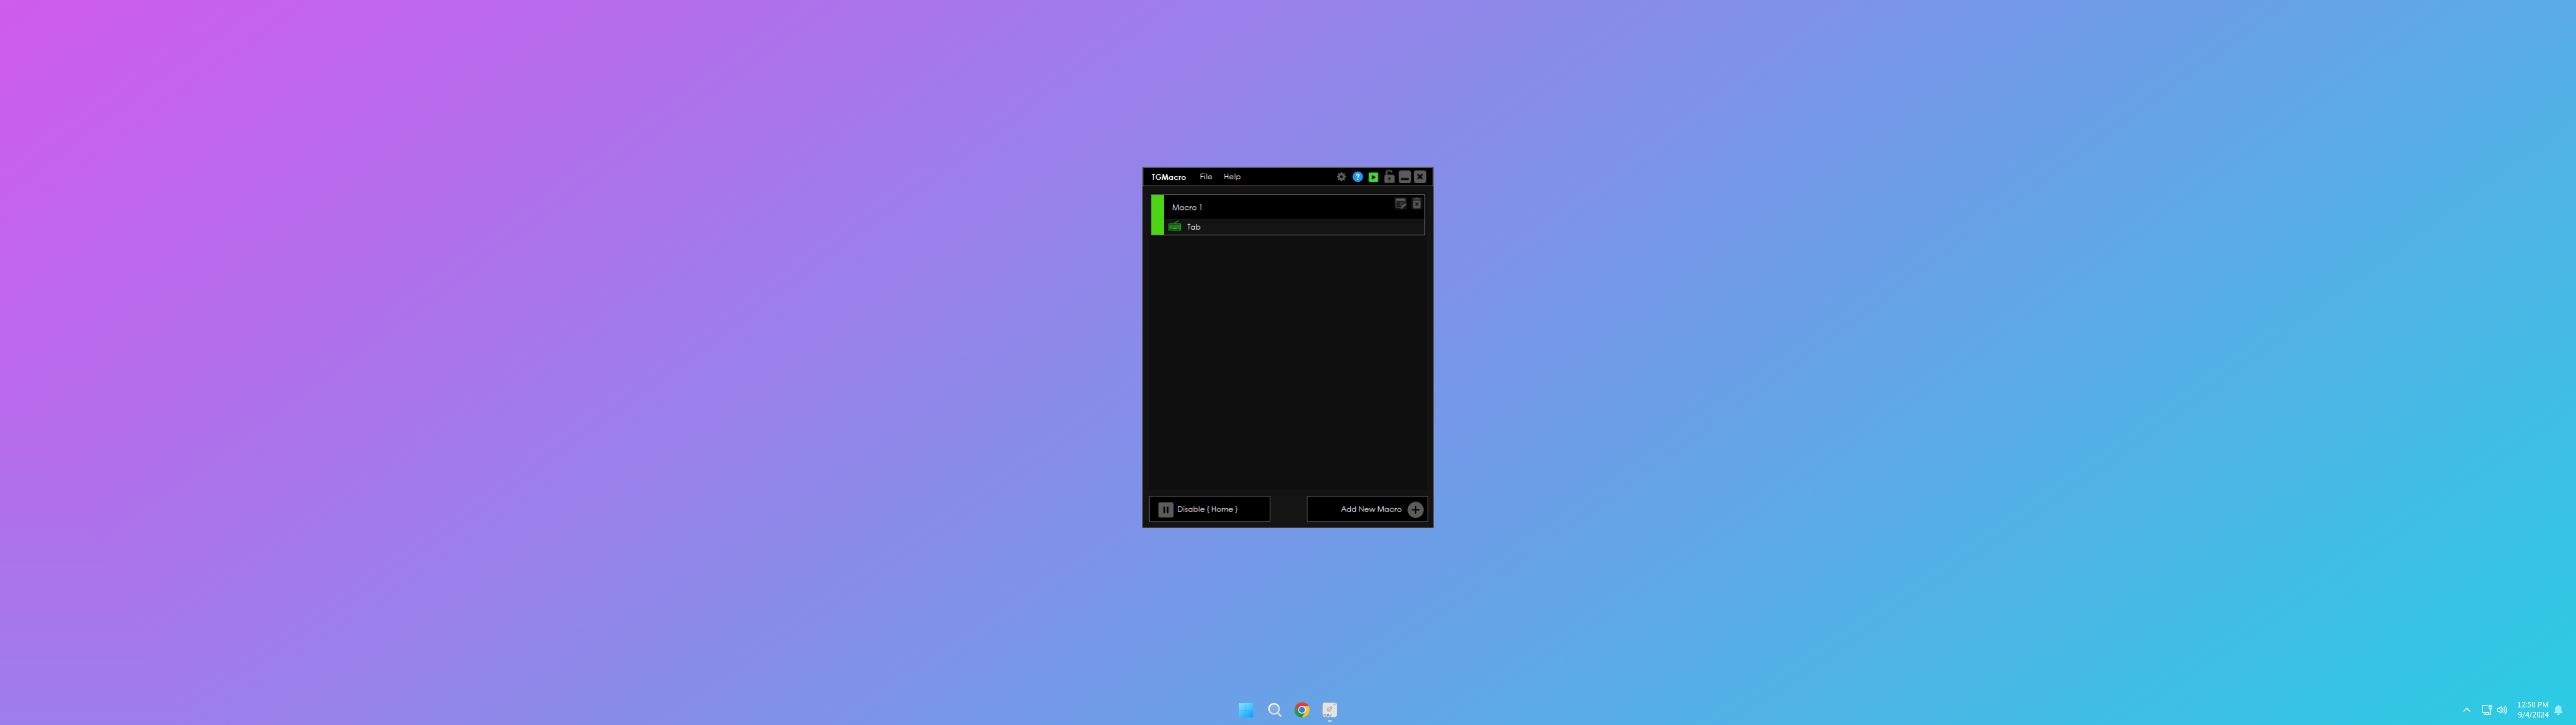This screenshot has height=725, width=2576.
Task: Minimize the TGMacro window
Action: [x=1404, y=177]
